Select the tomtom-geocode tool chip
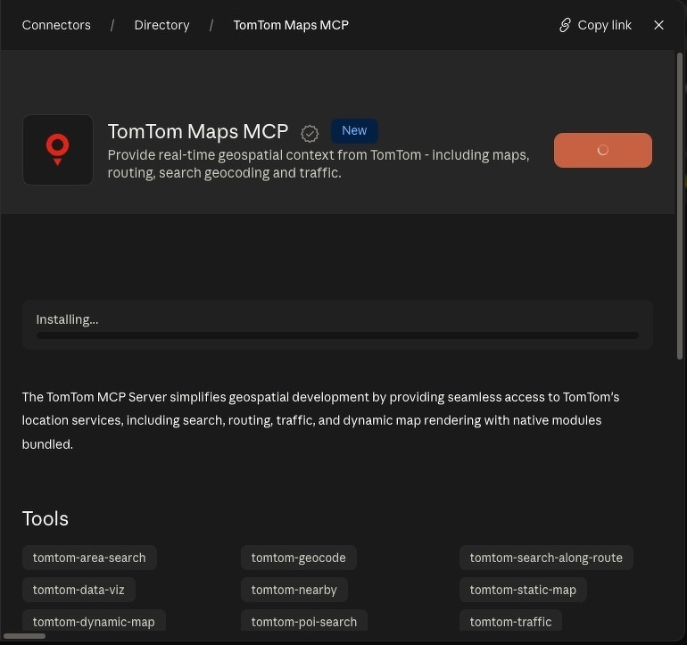Viewport: 687px width, 645px height. (298, 558)
